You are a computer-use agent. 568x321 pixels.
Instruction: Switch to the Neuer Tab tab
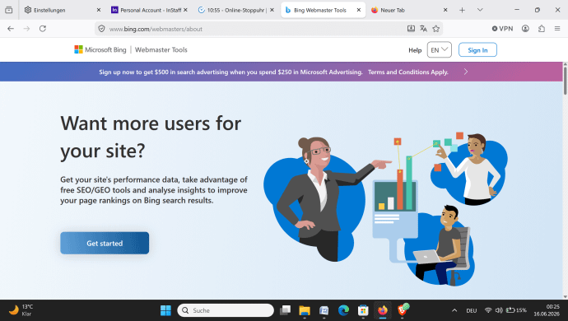click(x=409, y=10)
